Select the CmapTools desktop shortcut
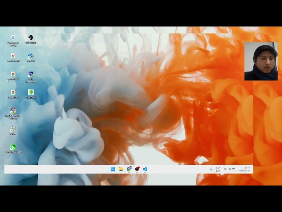Viewport: 282px width, 212px height. click(x=30, y=94)
